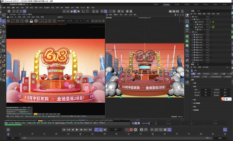Switch to the Model layout tab
Image resolution: width=233 pixels, height=141 pixels.
(156, 4)
